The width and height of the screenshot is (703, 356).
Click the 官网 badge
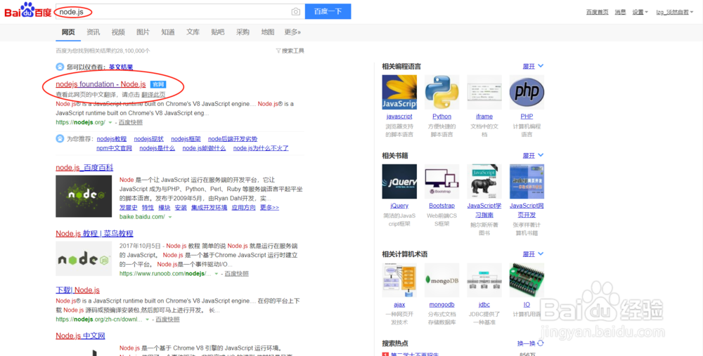(157, 84)
